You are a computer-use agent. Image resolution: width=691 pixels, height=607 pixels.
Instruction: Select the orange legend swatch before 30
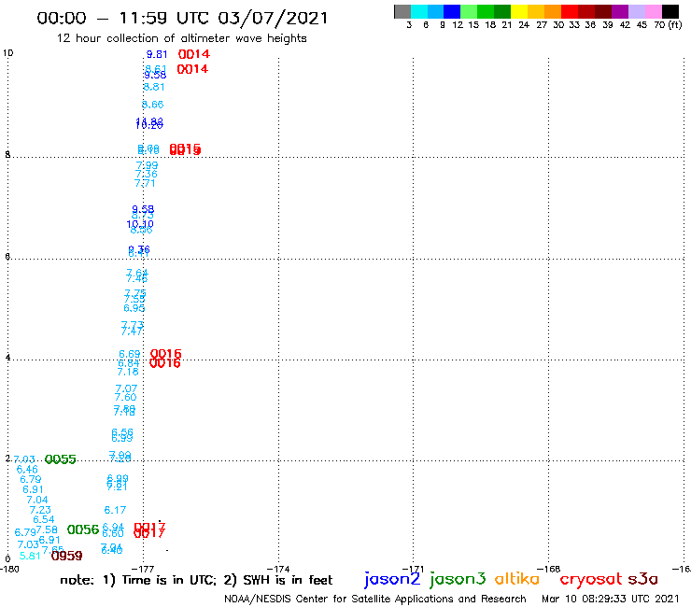(553, 11)
